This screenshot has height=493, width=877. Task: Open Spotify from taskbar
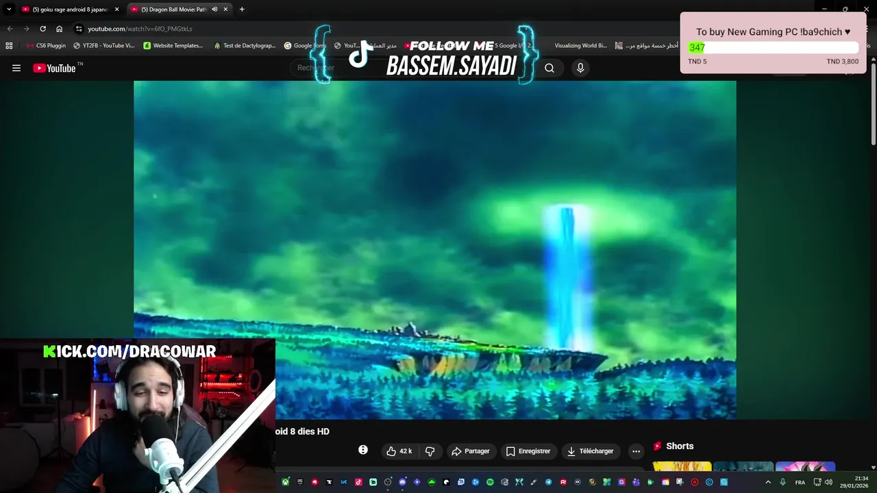[490, 482]
